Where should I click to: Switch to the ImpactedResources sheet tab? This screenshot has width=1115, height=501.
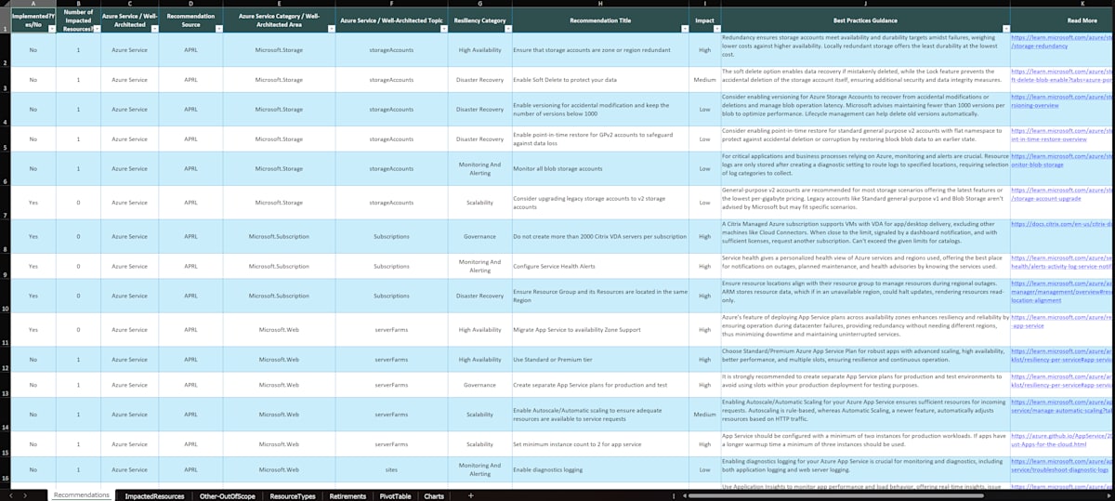(x=154, y=495)
